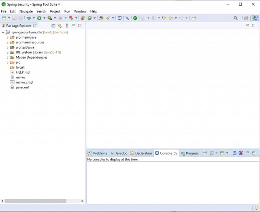The height and width of the screenshot is (212, 260).
Task: Click the Run with coverage icon
Action: pos(50,18)
